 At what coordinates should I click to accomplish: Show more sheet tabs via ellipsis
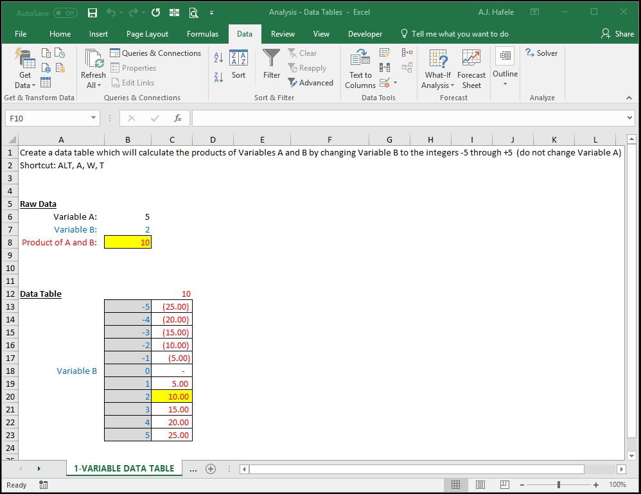(193, 469)
